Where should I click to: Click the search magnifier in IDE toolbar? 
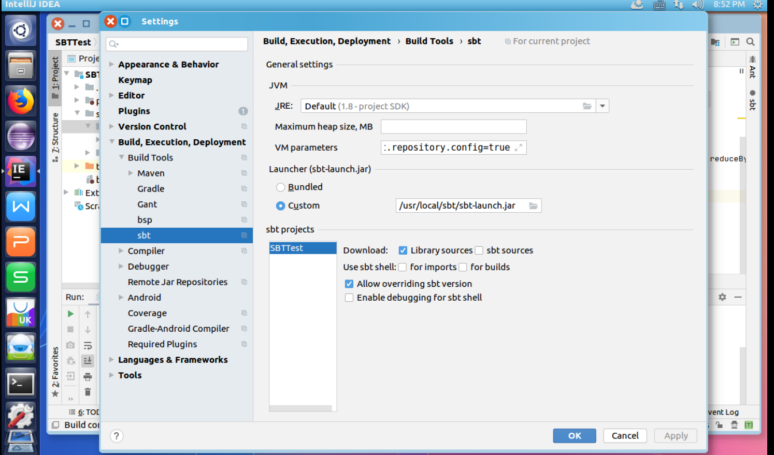coord(750,42)
